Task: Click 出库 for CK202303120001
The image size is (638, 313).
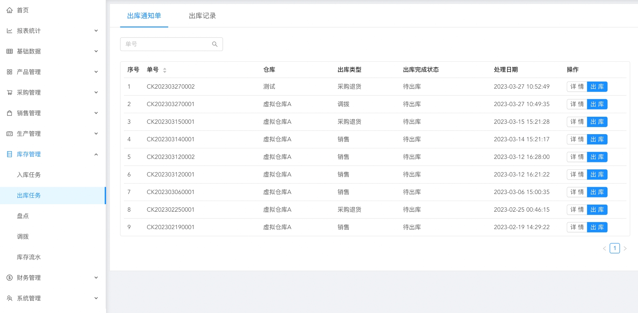Action: pyautogui.click(x=597, y=175)
